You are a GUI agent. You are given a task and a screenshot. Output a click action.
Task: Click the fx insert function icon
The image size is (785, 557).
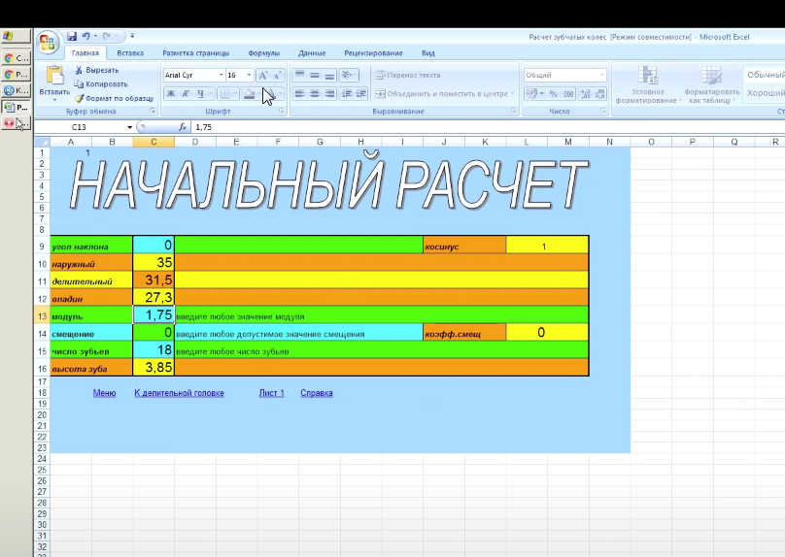coord(183,127)
